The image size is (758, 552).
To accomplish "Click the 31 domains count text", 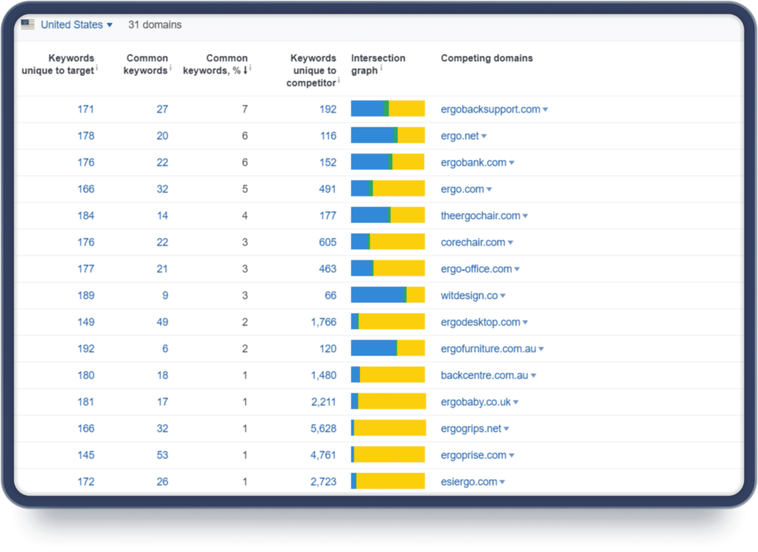I will pyautogui.click(x=155, y=24).
